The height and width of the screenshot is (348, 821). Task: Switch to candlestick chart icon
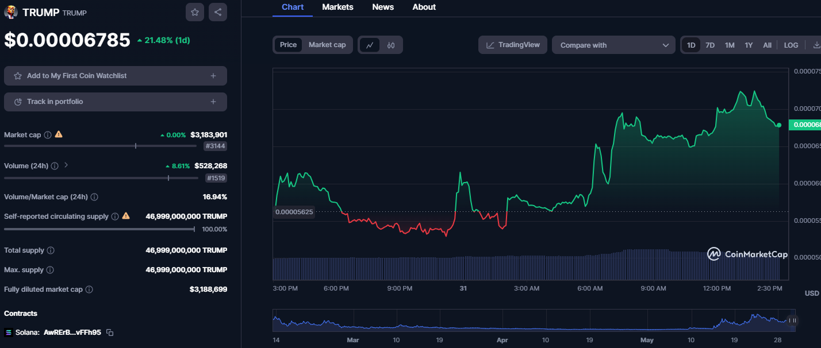coord(391,45)
